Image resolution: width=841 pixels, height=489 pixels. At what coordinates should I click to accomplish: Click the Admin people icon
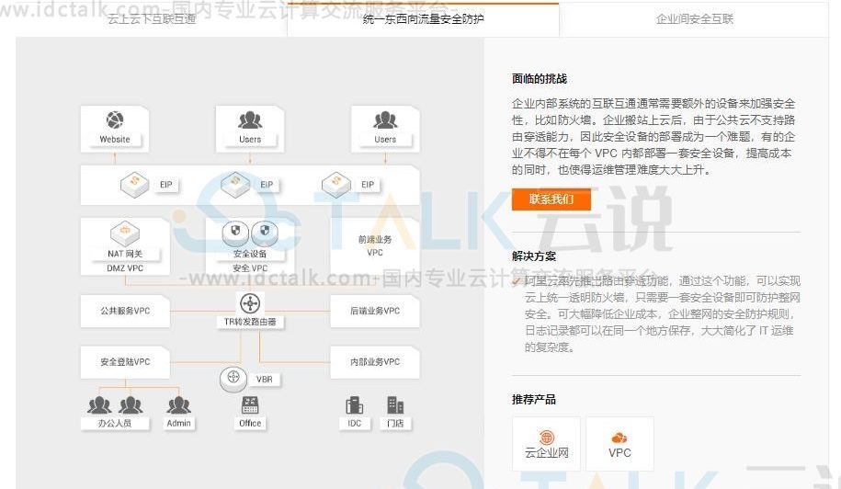(178, 405)
